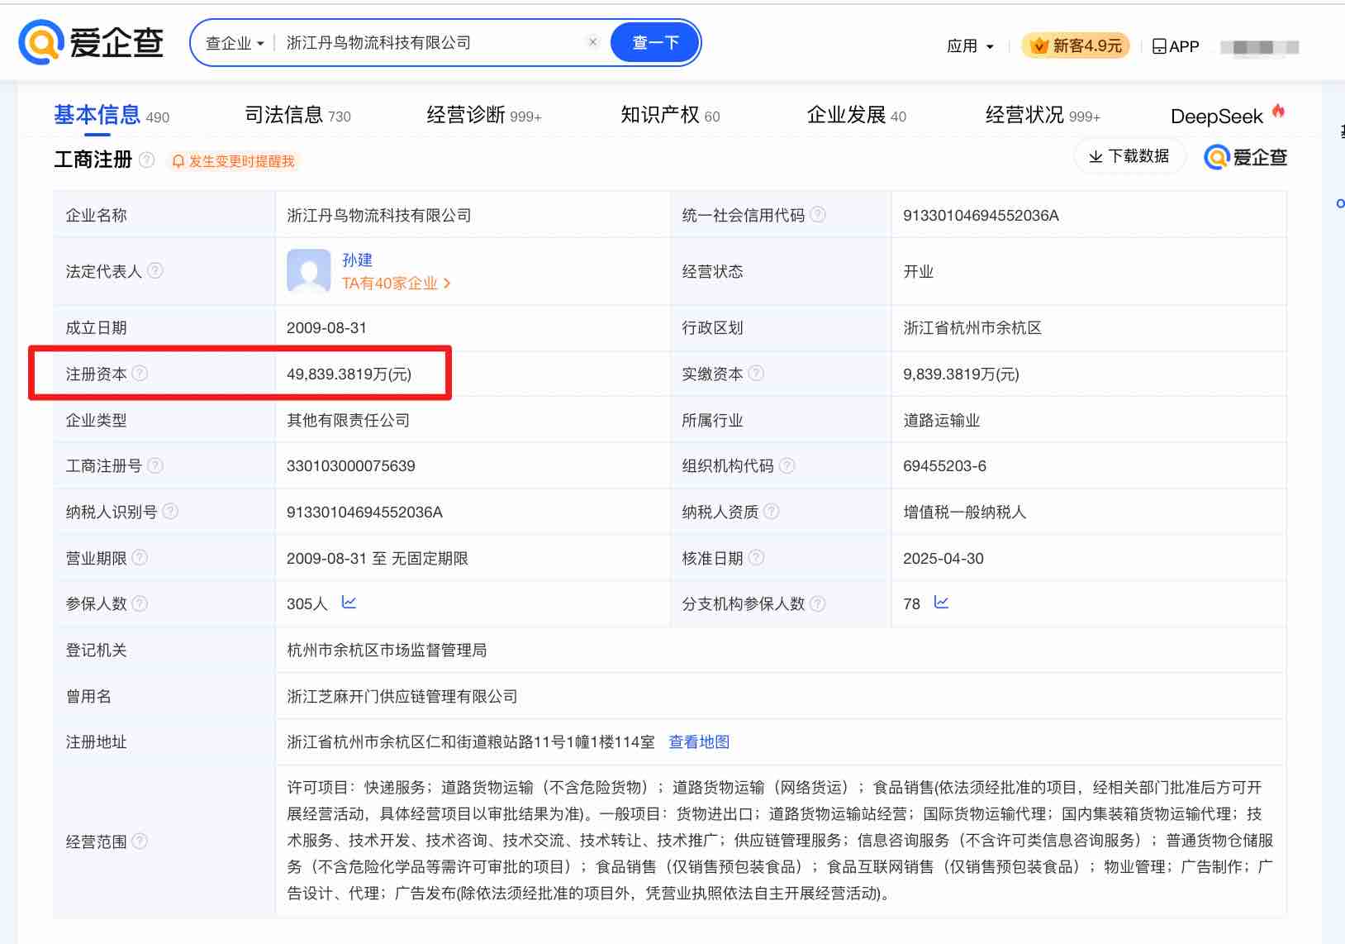Click the 69455203-6 organization code
The width and height of the screenshot is (1345, 944).
944,466
